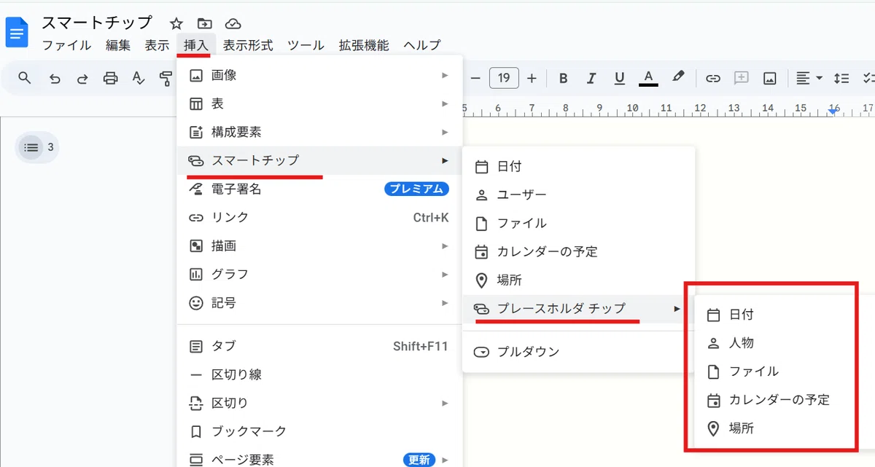Open the ファイル menu
Screen dimensions: 875x467
[x=66, y=45]
